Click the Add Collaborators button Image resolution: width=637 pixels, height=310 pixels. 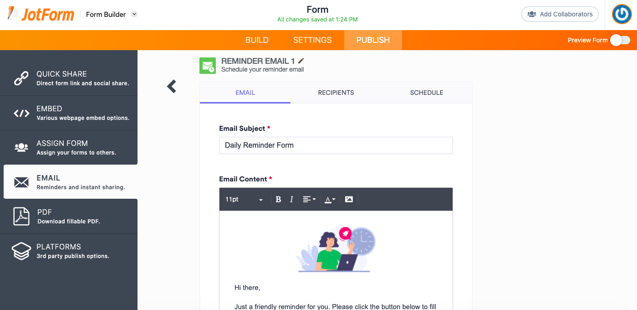click(x=560, y=14)
